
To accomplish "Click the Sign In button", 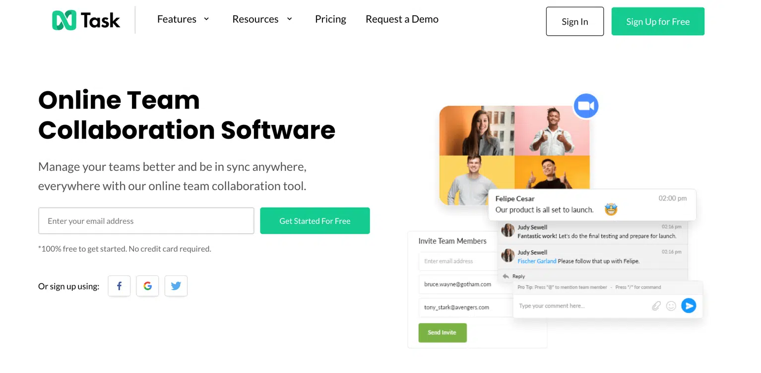I will pyautogui.click(x=575, y=21).
